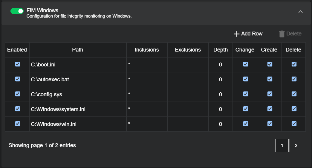The image size is (312, 168).
Task: Uncheck Delete checkbox for C:\boot.ini row
Action: pos(294,64)
